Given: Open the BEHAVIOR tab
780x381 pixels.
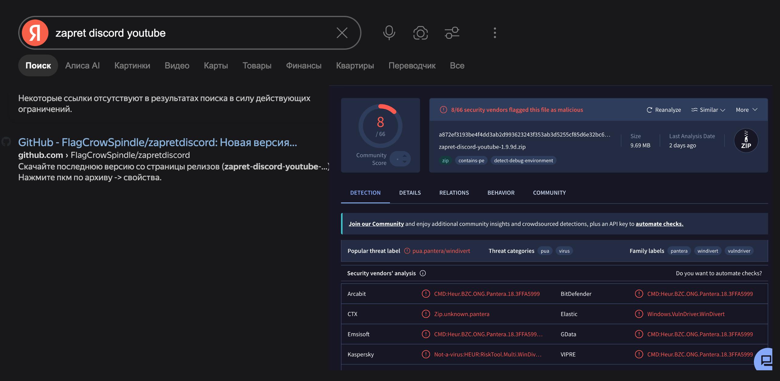Looking at the screenshot, I should (501, 193).
